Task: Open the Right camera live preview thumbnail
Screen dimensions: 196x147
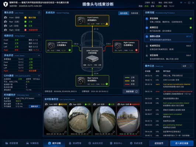Action: coord(128,119)
